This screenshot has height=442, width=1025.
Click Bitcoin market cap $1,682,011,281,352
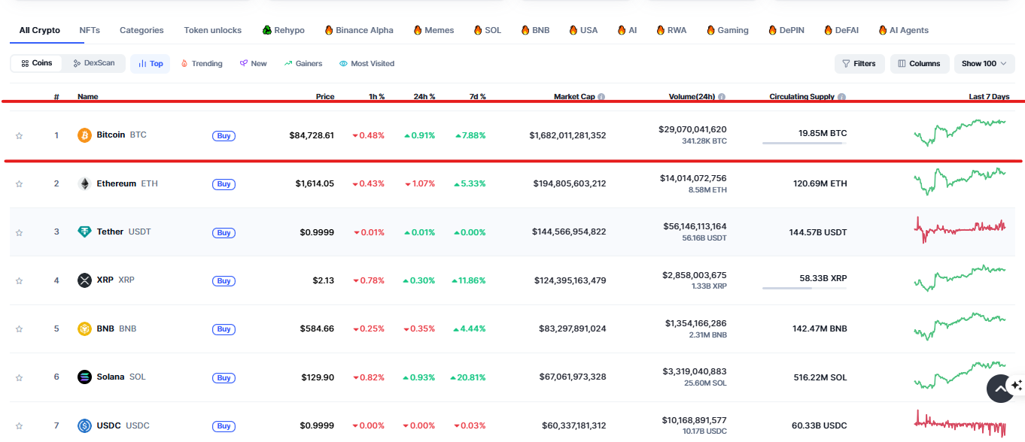[x=567, y=135]
